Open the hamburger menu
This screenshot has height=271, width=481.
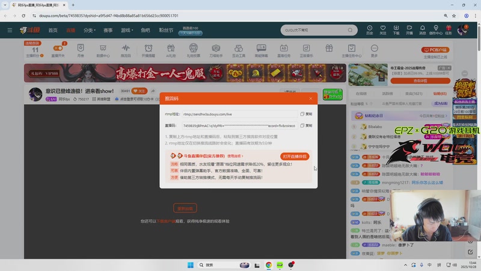10,30
